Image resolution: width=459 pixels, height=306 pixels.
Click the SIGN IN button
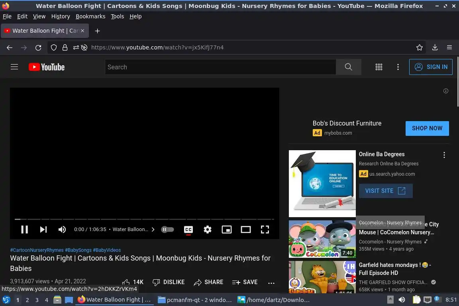pos(431,67)
